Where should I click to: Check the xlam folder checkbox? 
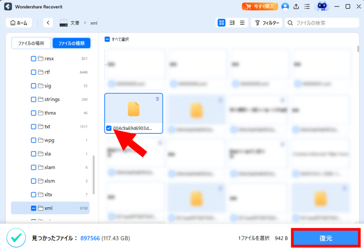pyautogui.click(x=33, y=167)
